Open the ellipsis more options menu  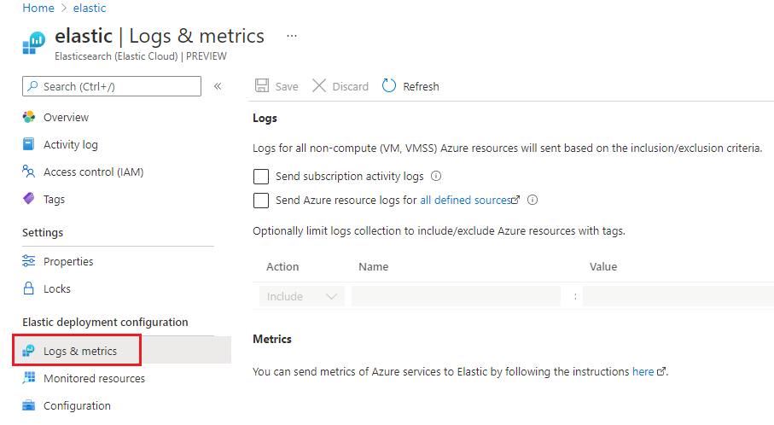292,37
